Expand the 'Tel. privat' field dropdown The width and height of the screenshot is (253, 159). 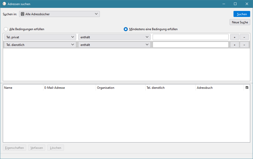(40, 37)
